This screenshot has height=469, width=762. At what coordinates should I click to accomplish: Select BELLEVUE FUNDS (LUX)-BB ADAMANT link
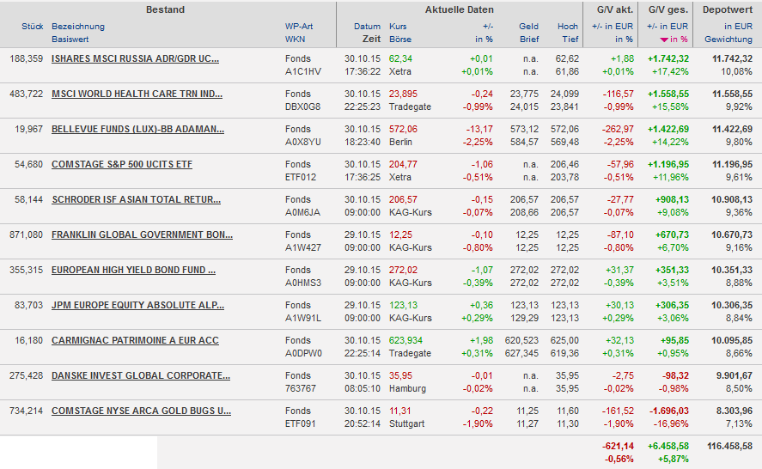pyautogui.click(x=137, y=129)
